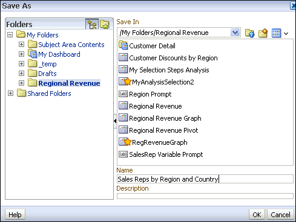
Task: Expand the _temp folder node
Action: point(21,64)
